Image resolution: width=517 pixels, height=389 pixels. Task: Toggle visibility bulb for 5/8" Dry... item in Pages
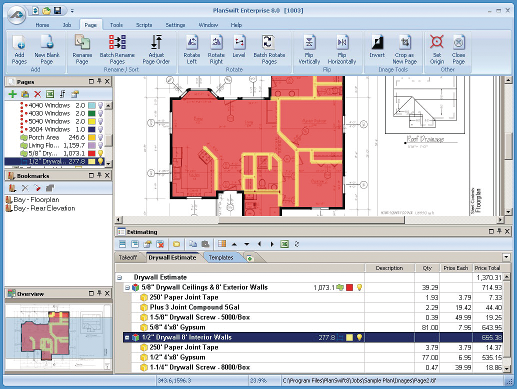pos(100,153)
